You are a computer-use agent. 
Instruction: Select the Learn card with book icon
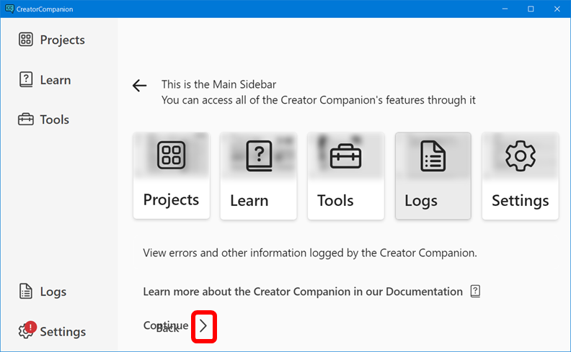point(258,176)
